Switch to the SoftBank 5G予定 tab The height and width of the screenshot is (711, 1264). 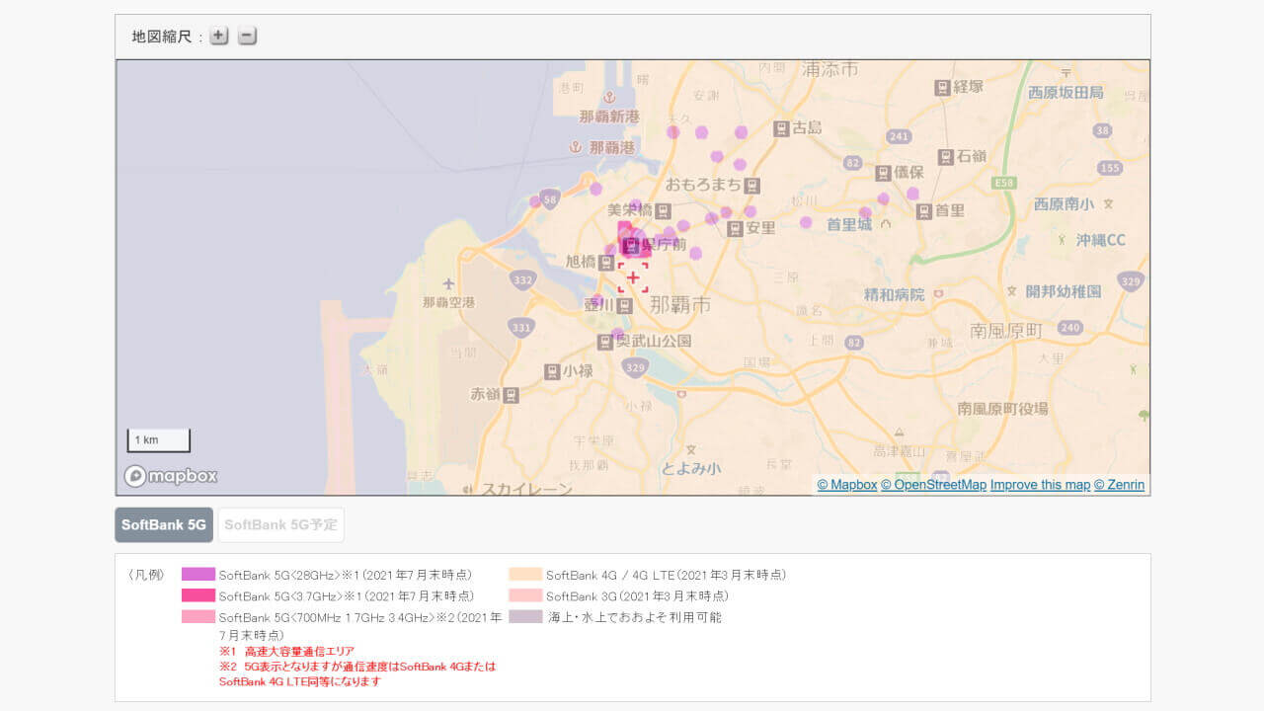pos(280,524)
